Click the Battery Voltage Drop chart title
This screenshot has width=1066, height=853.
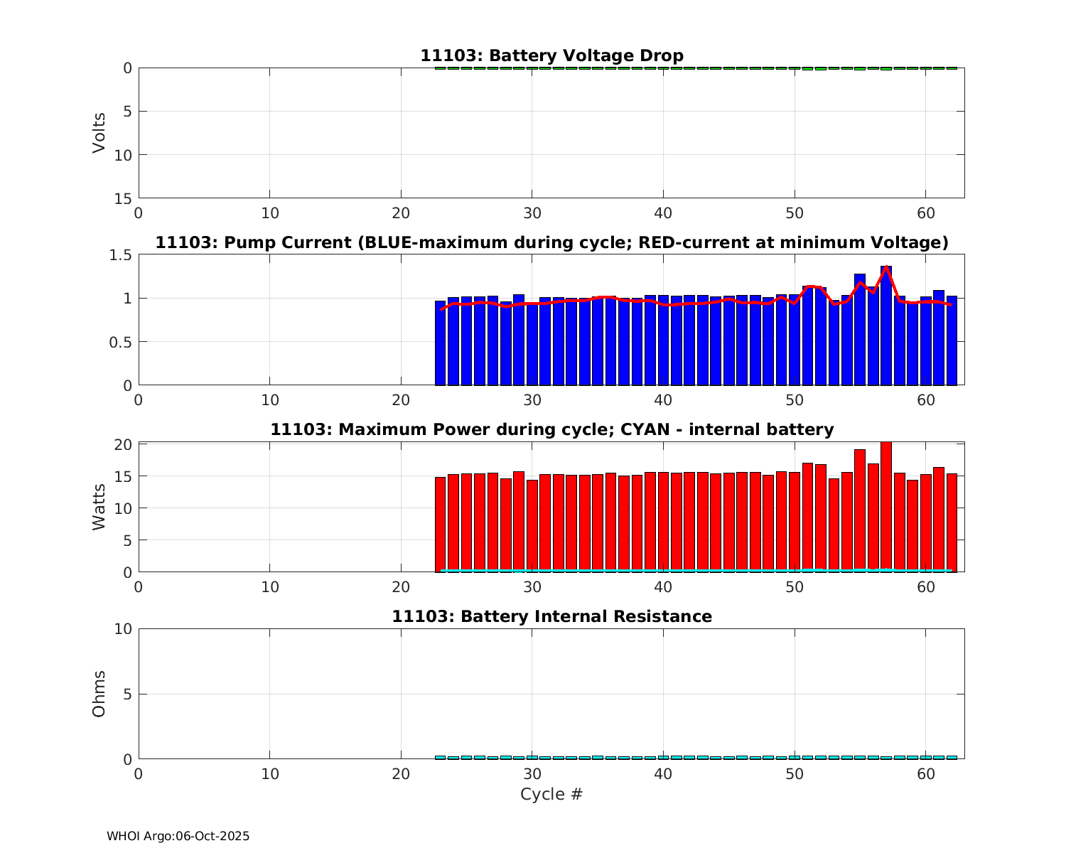[x=551, y=55]
